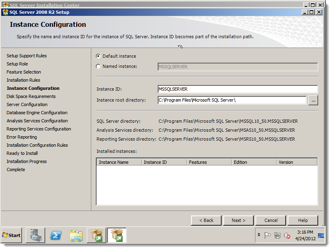Select Analysis Services Configuration step
Image resolution: width=332 pixels, height=250 pixels.
pyautogui.click(x=37, y=121)
